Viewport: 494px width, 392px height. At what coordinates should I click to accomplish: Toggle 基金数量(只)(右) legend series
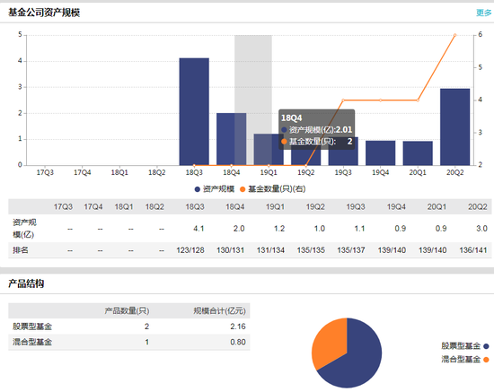pyautogui.click(x=272, y=189)
